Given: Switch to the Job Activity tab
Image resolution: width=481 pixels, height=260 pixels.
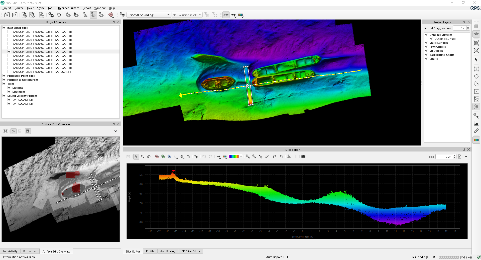Looking at the screenshot, I should 10,251.
